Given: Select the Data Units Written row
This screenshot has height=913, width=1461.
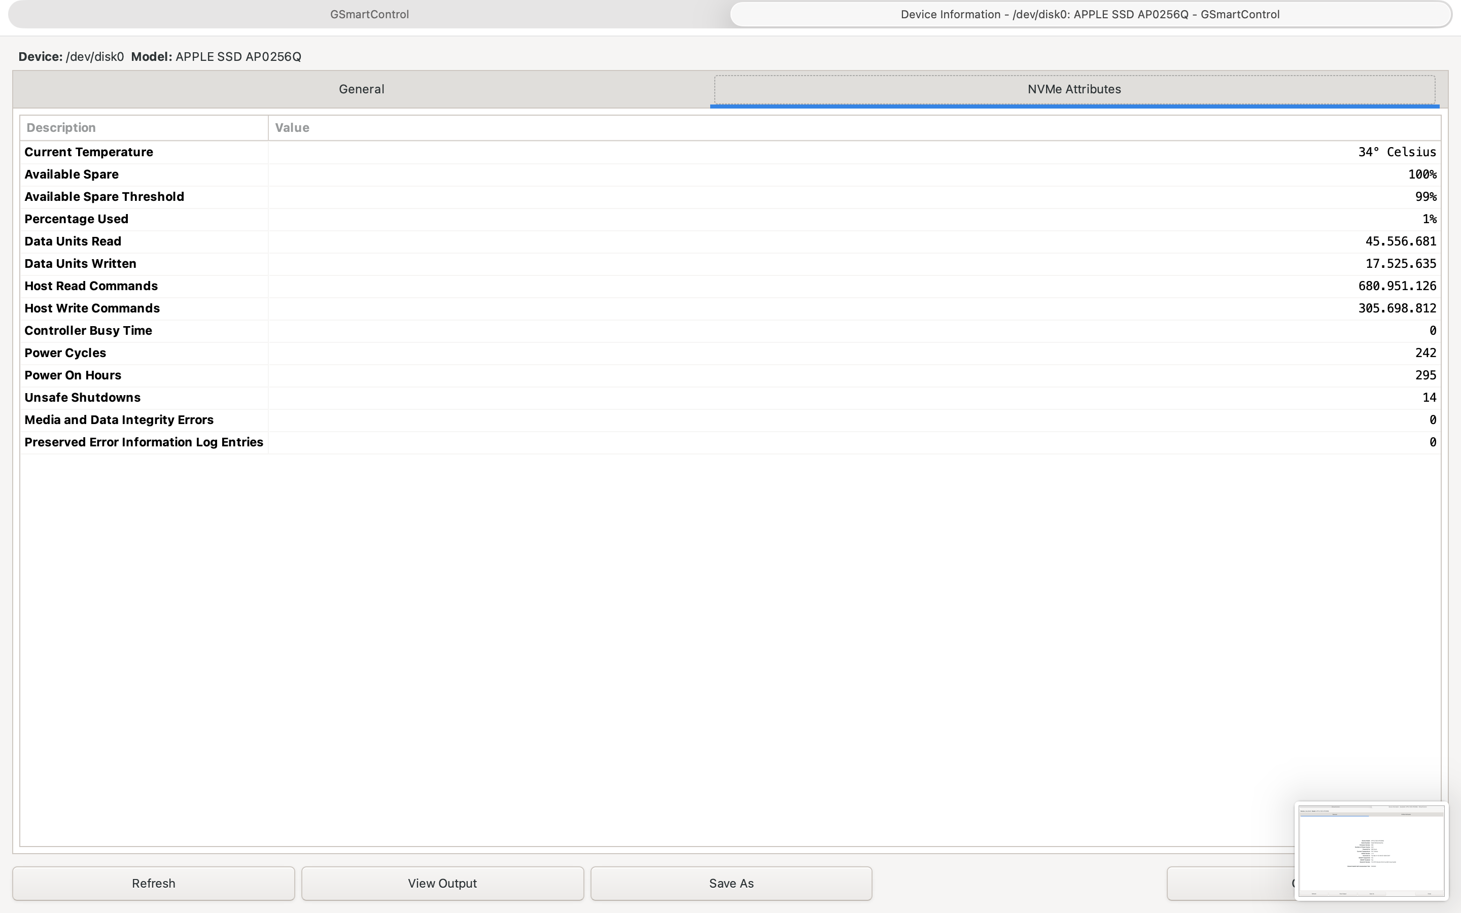Looking at the screenshot, I should (x=80, y=264).
